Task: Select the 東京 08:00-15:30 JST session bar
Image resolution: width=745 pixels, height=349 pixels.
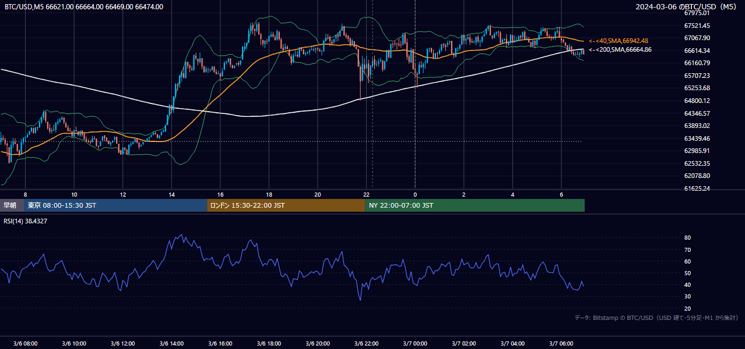Action: [115, 205]
